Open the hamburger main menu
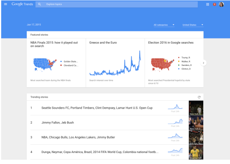Viewport: 230px width, 164px height. pyautogui.click(x=6, y=4)
